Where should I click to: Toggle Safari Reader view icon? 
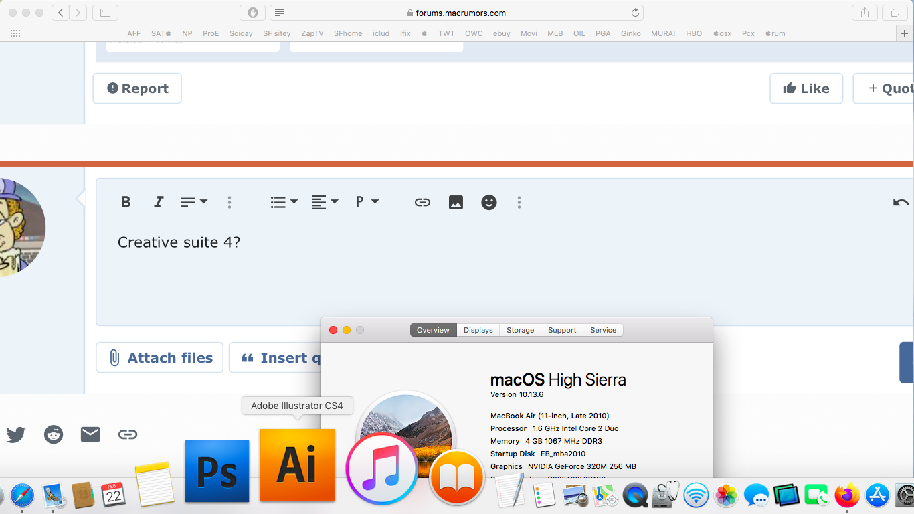tap(280, 13)
